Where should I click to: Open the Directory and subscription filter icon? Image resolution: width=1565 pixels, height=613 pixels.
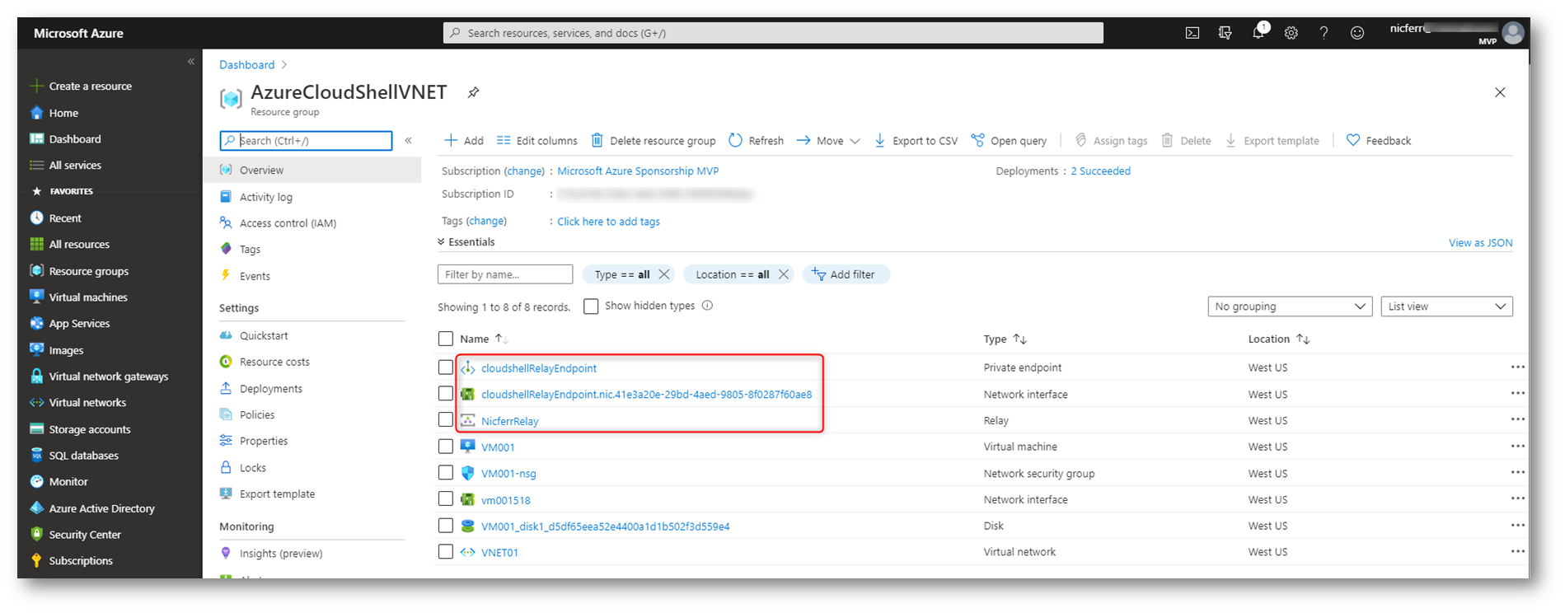1225,33
